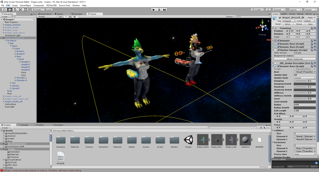Viewport: 319px width, 172px height.
Task: Open the Gizmos dropdown
Action: 230,17
